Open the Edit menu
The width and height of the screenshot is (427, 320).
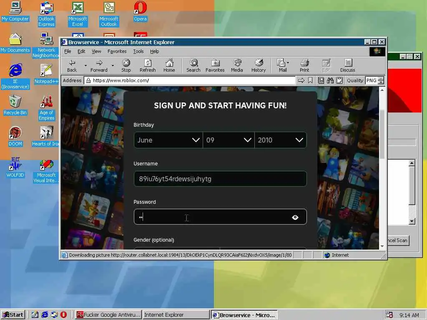pos(81,51)
